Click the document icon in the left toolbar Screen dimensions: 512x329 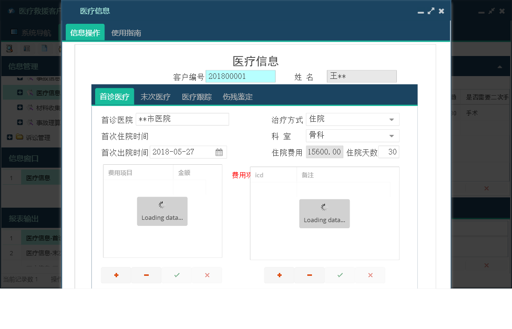point(44,48)
